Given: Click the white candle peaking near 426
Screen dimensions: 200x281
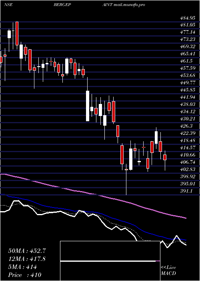Looking at the screenshot, I should click(156, 137).
